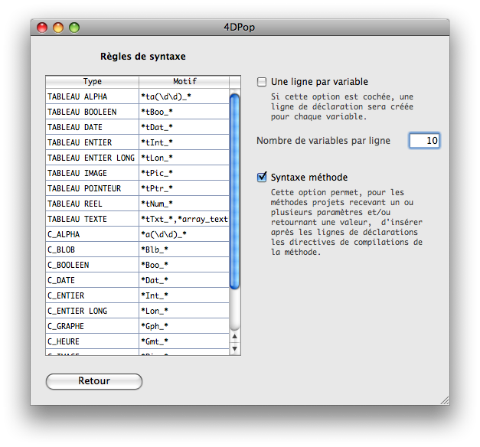Select the TABLEAU DATE type cell
Image resolution: width=480 pixels, height=447 pixels.
[x=92, y=127]
